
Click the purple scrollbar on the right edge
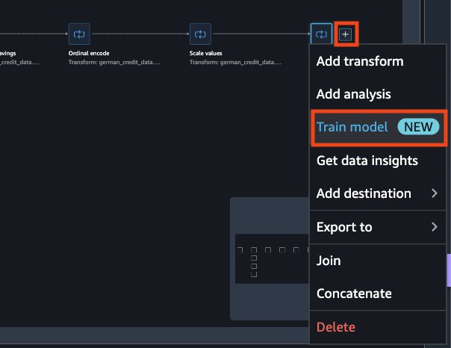point(448,269)
